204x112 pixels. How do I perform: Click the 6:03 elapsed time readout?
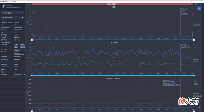[195, 9]
